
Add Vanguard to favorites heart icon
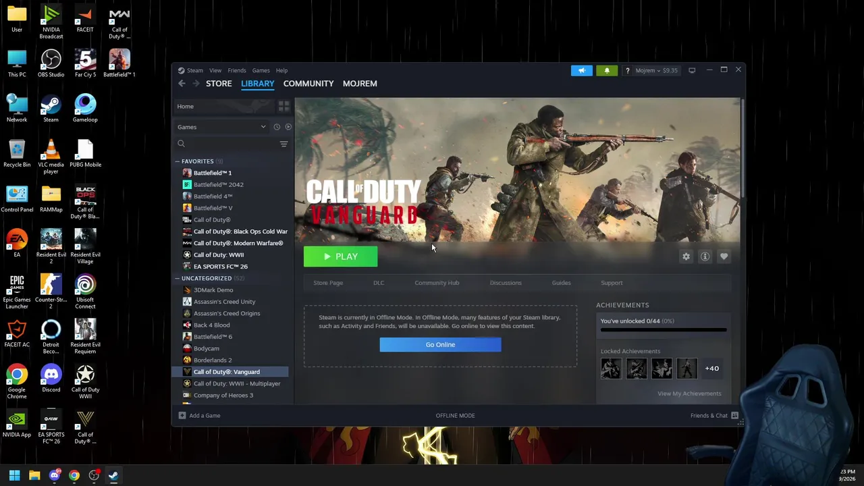(x=724, y=256)
